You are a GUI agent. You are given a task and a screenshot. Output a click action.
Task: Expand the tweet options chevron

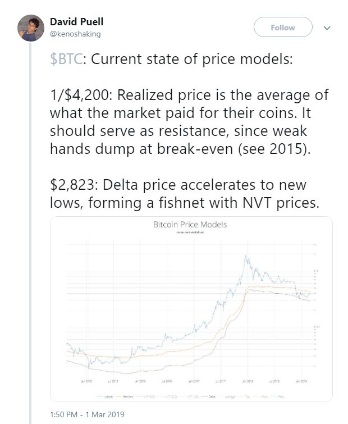327,28
